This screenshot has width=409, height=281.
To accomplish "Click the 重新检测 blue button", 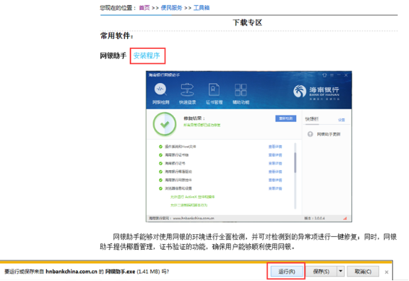I will pos(285,119).
